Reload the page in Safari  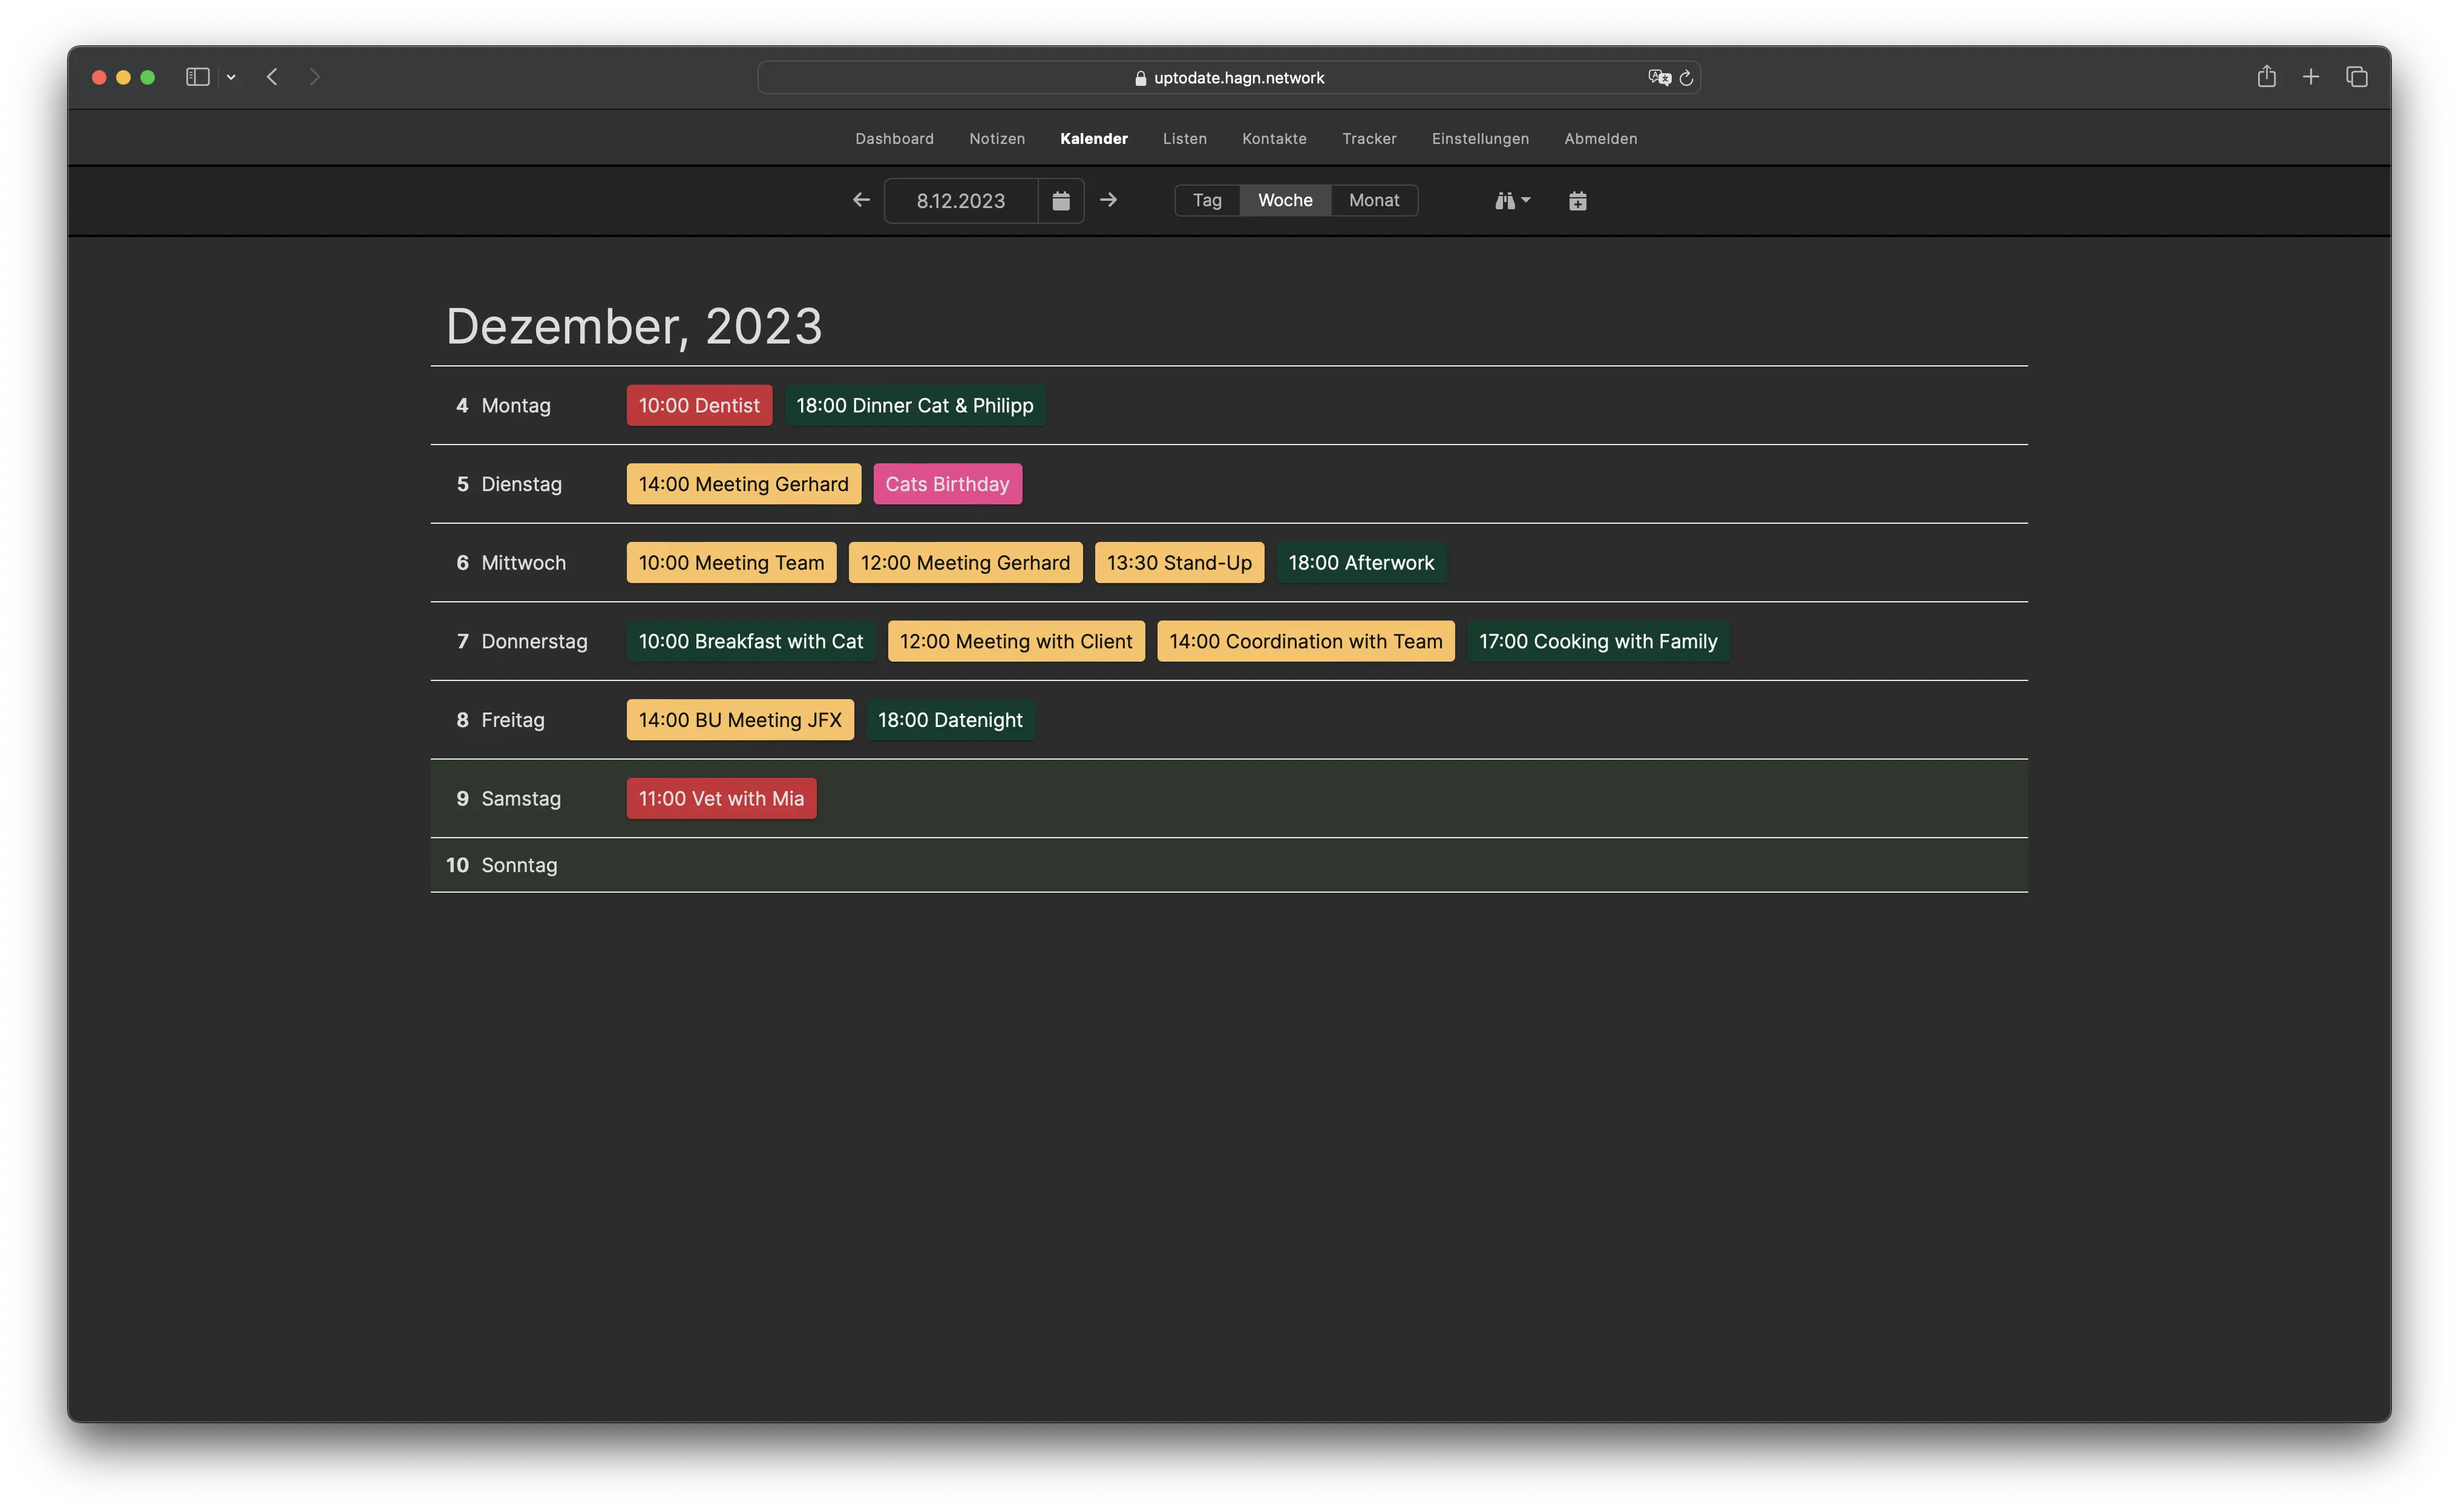click(1686, 78)
